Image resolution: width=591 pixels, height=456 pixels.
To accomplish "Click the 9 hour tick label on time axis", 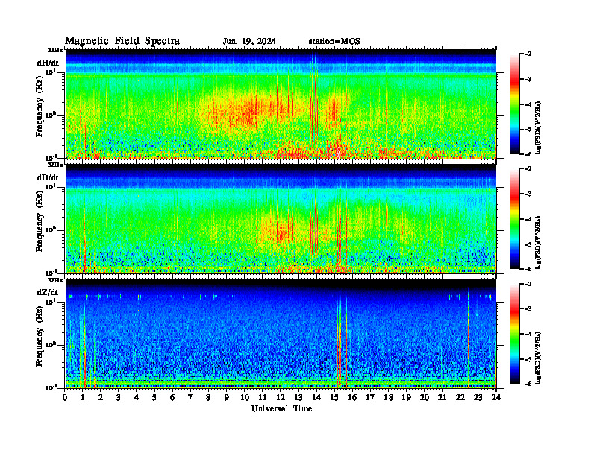I will pos(227,398).
